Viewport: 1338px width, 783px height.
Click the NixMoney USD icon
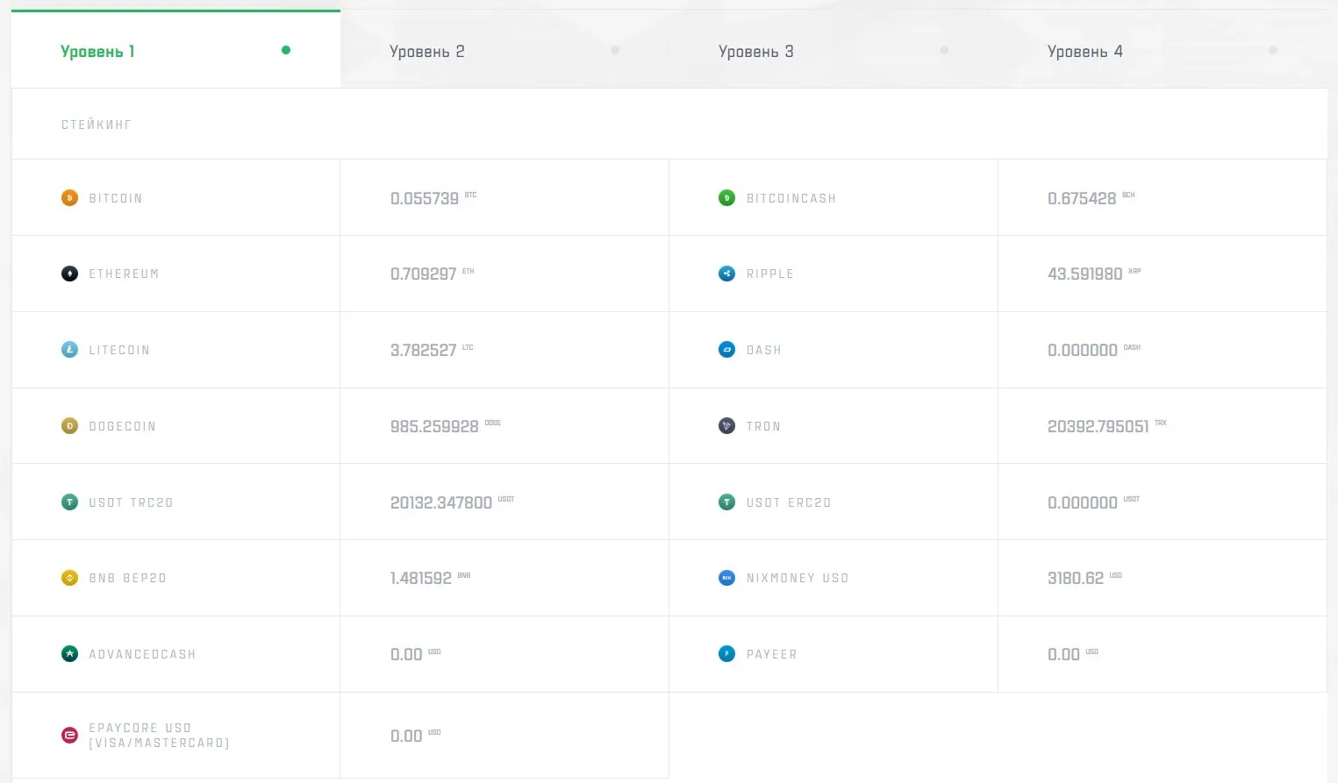[x=726, y=578]
